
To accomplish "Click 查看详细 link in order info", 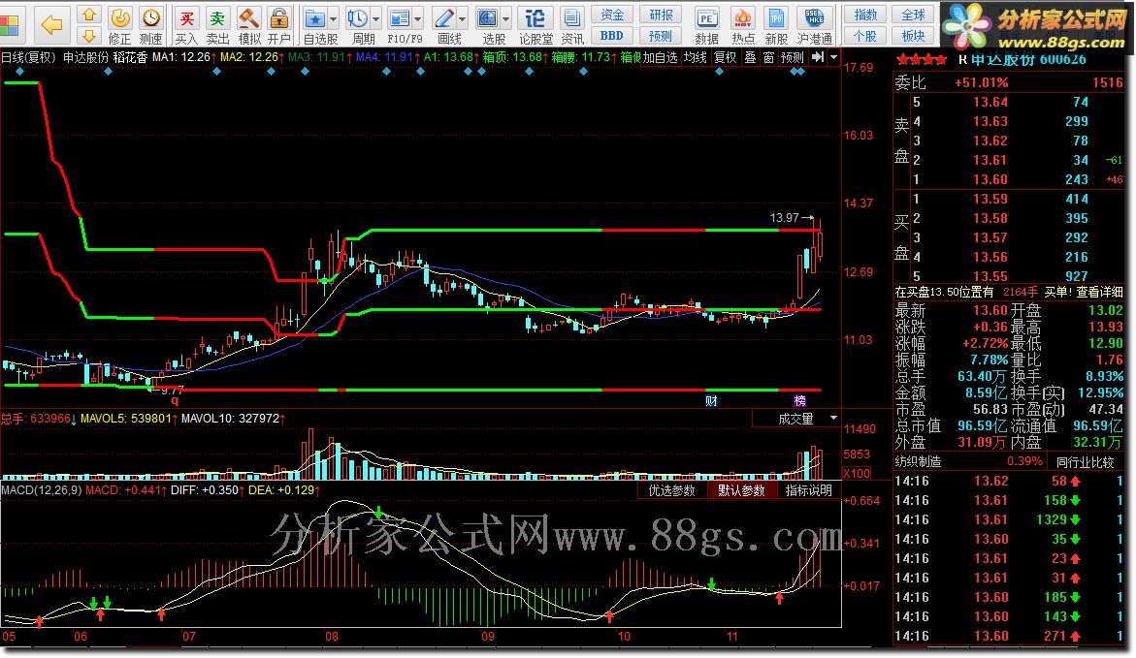I will coord(1099,292).
